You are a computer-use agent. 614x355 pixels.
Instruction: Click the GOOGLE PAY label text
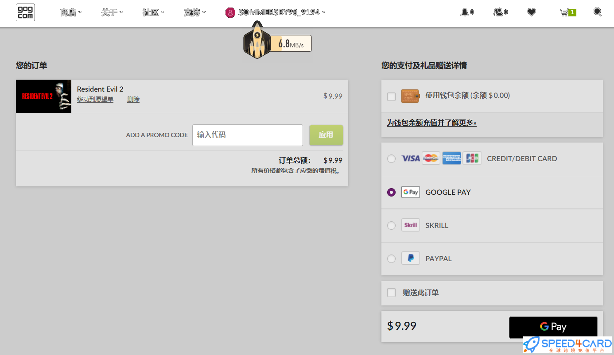[x=448, y=192]
